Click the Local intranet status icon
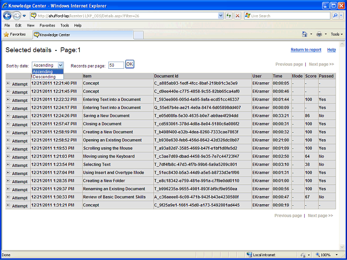 [249, 255]
